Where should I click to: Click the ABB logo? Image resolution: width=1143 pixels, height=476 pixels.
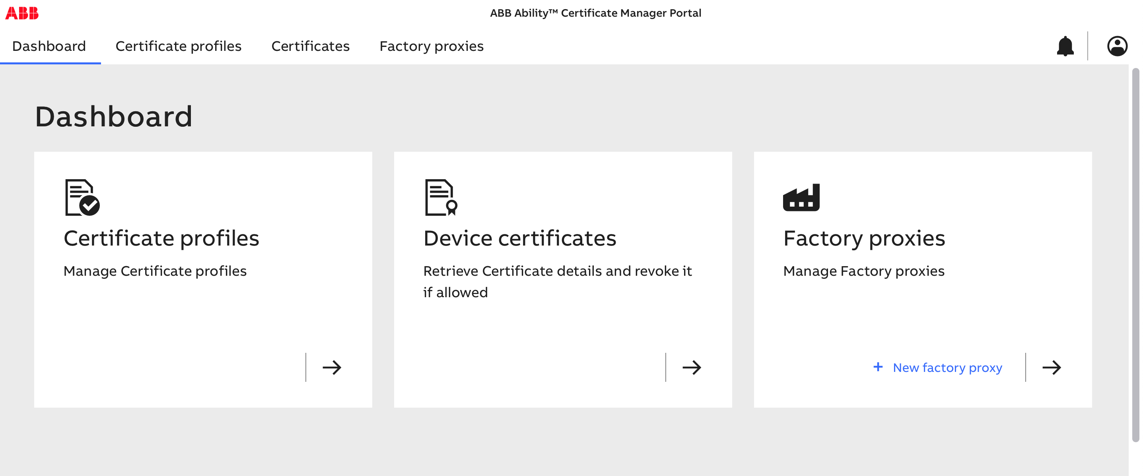click(22, 13)
